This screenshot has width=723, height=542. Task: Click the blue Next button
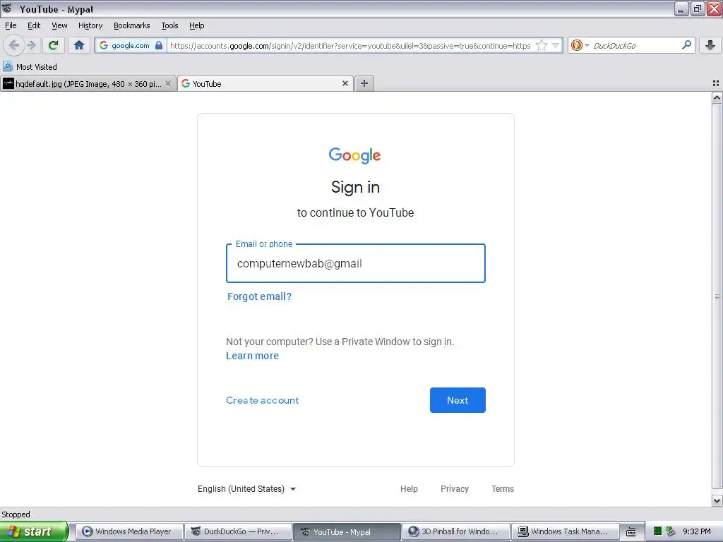458,400
